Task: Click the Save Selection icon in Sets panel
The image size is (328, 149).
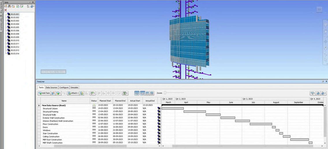Action: (x=6, y=6)
